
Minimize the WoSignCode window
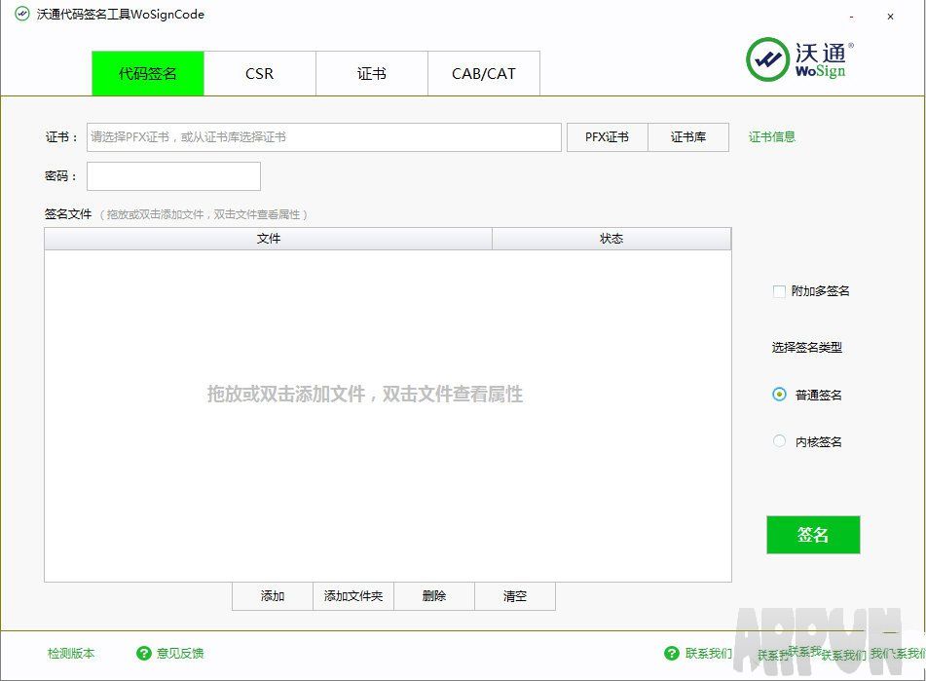point(851,17)
